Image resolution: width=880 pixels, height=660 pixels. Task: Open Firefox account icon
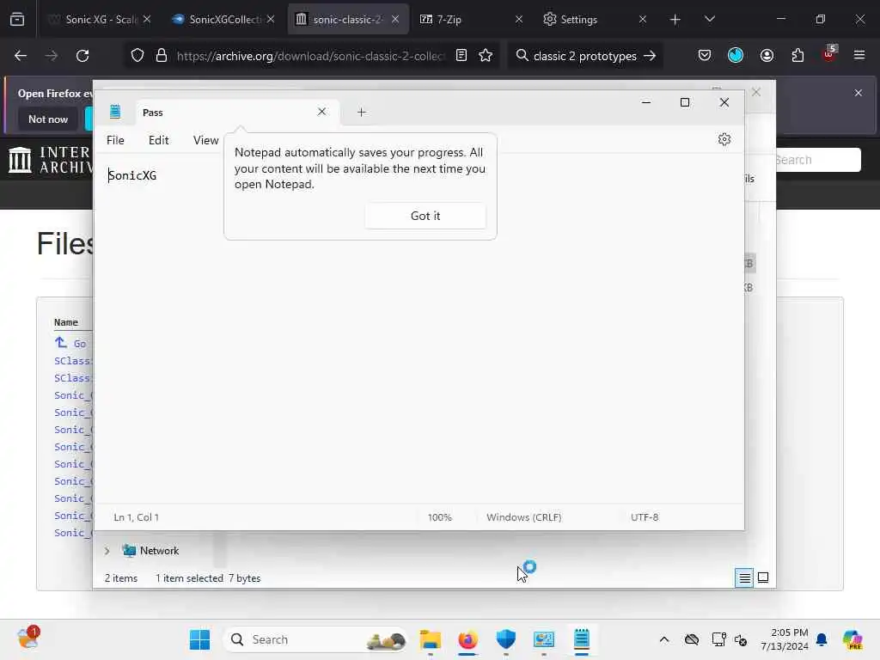tap(767, 56)
